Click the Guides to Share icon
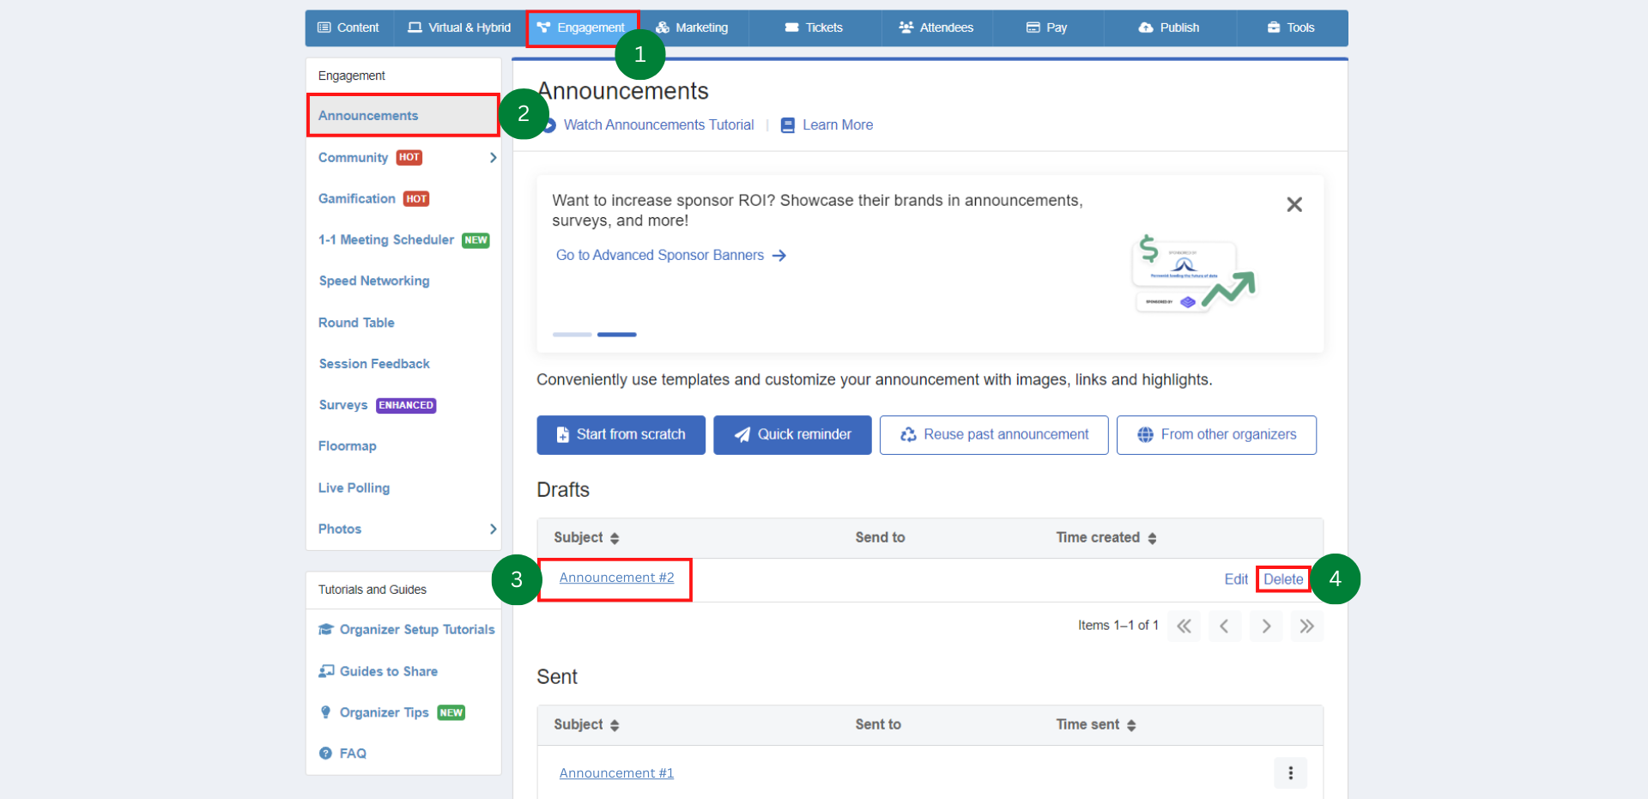The width and height of the screenshot is (1648, 799). click(x=326, y=671)
